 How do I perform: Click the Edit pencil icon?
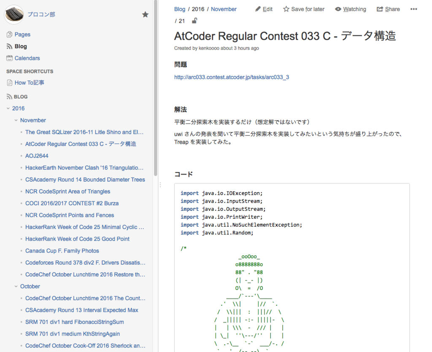(x=258, y=9)
